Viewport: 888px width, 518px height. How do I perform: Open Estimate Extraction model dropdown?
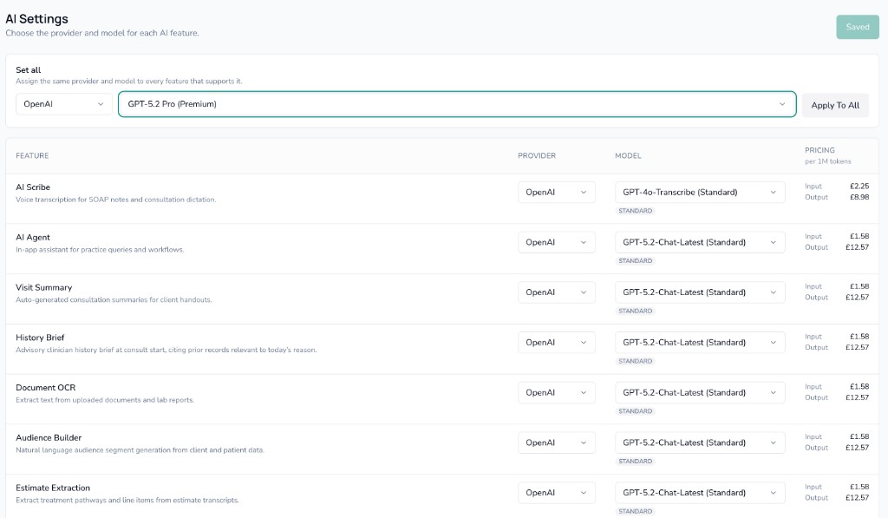pos(700,493)
